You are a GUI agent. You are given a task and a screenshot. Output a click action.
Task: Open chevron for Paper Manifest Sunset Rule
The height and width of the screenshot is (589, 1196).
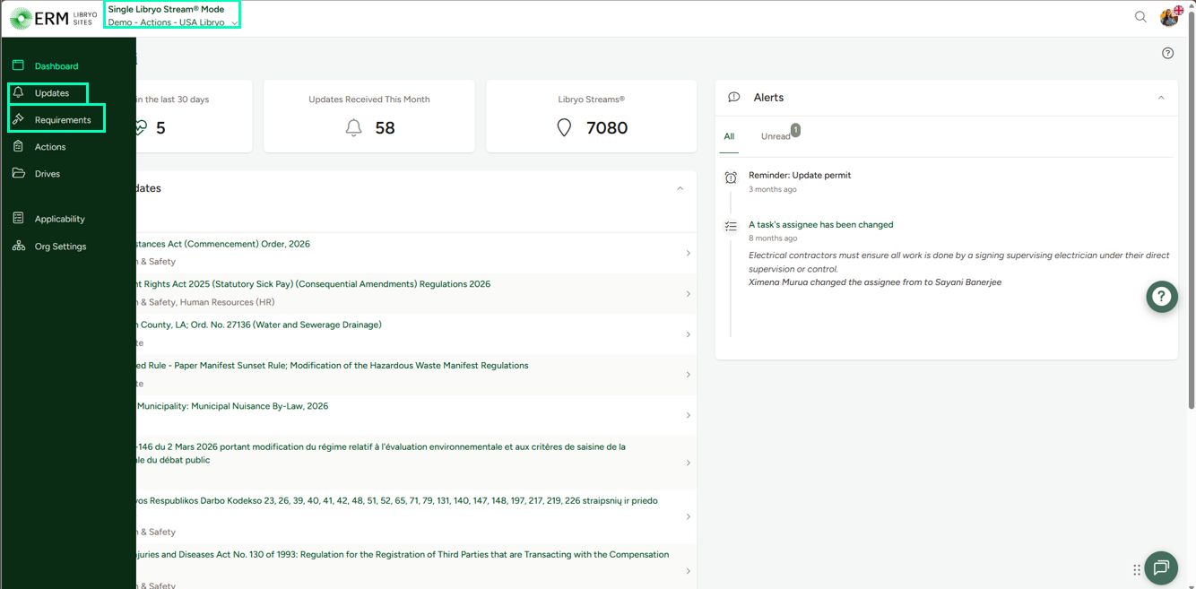(689, 375)
